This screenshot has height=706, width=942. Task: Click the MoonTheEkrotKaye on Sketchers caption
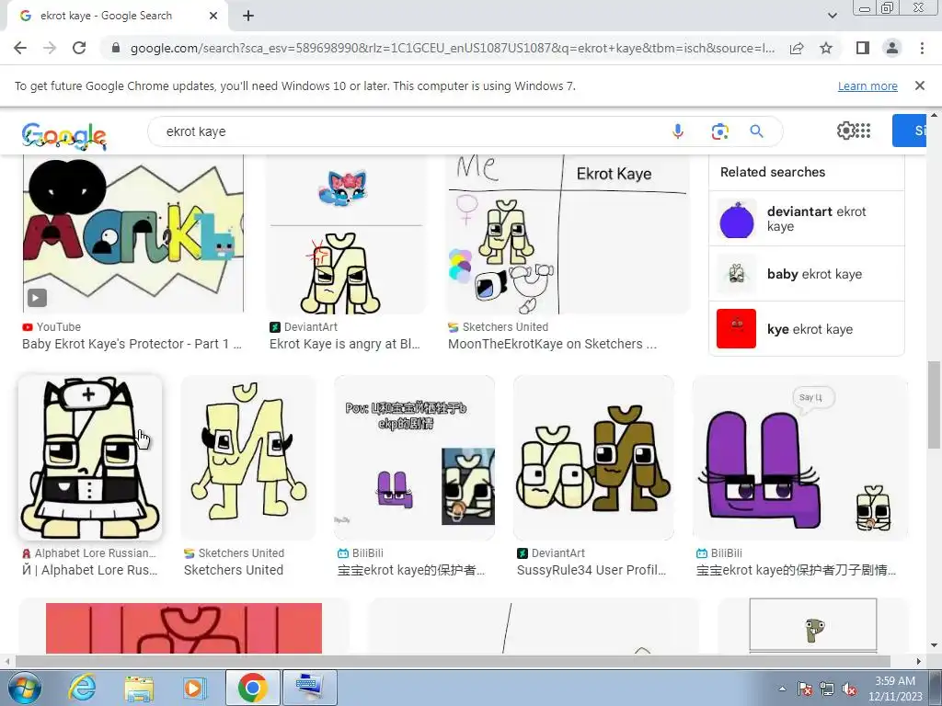click(552, 344)
